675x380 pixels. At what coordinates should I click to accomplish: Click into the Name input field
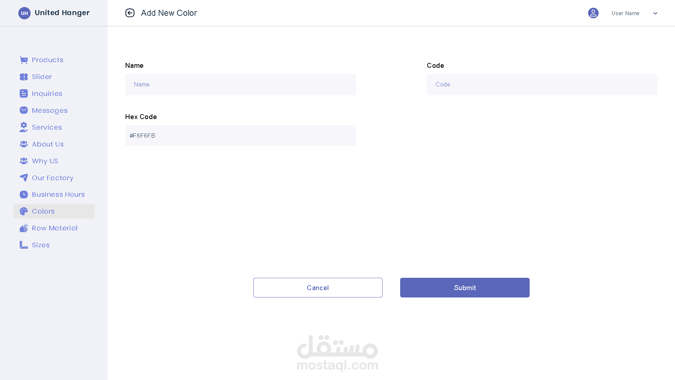click(240, 85)
